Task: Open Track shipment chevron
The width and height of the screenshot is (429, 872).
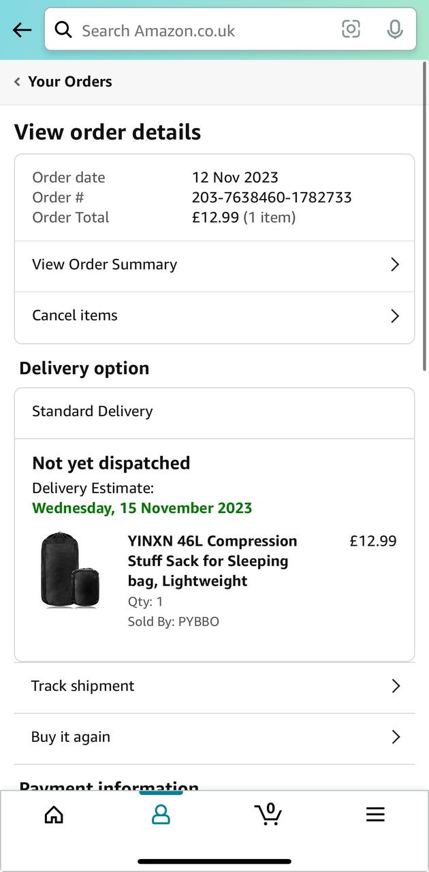Action: 396,686
